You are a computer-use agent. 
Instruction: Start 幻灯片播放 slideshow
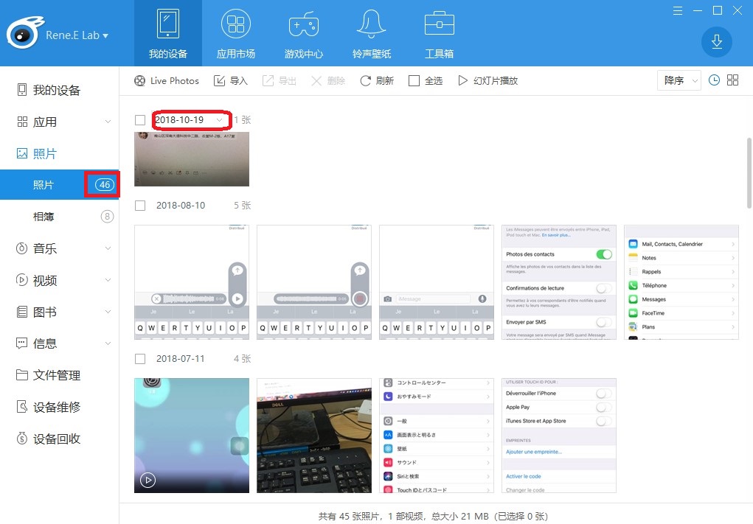click(488, 80)
